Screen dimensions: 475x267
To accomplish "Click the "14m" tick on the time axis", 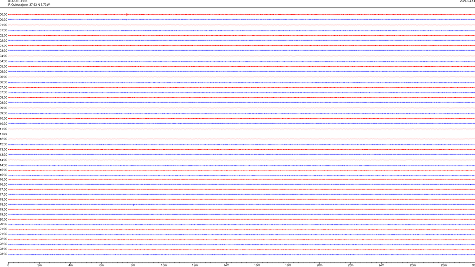I will click(x=226, y=265).
